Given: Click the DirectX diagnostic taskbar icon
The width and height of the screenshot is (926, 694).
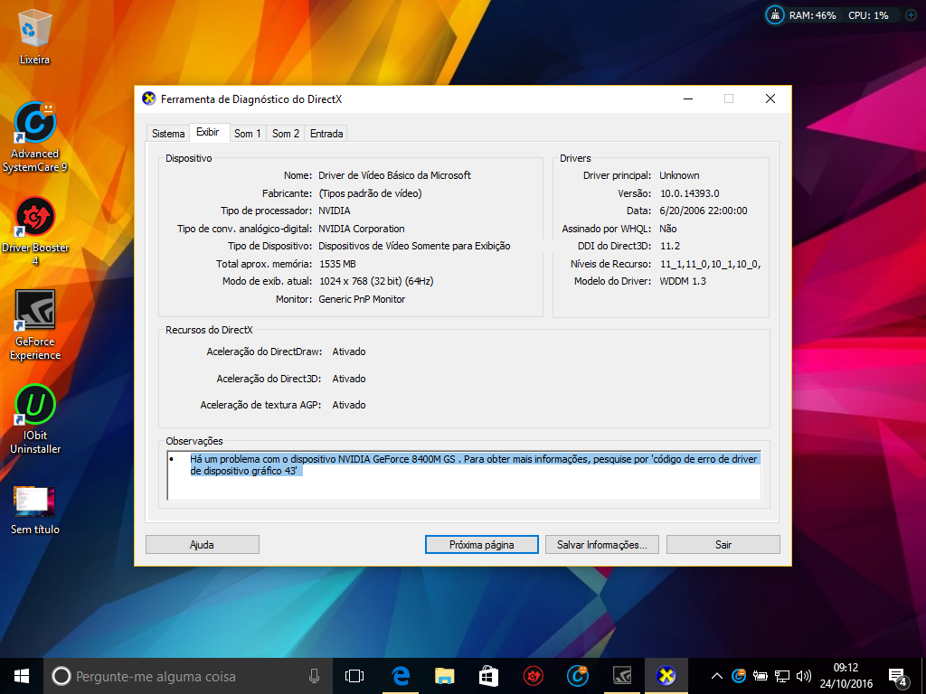Looking at the screenshot, I should pyautogui.click(x=666, y=676).
